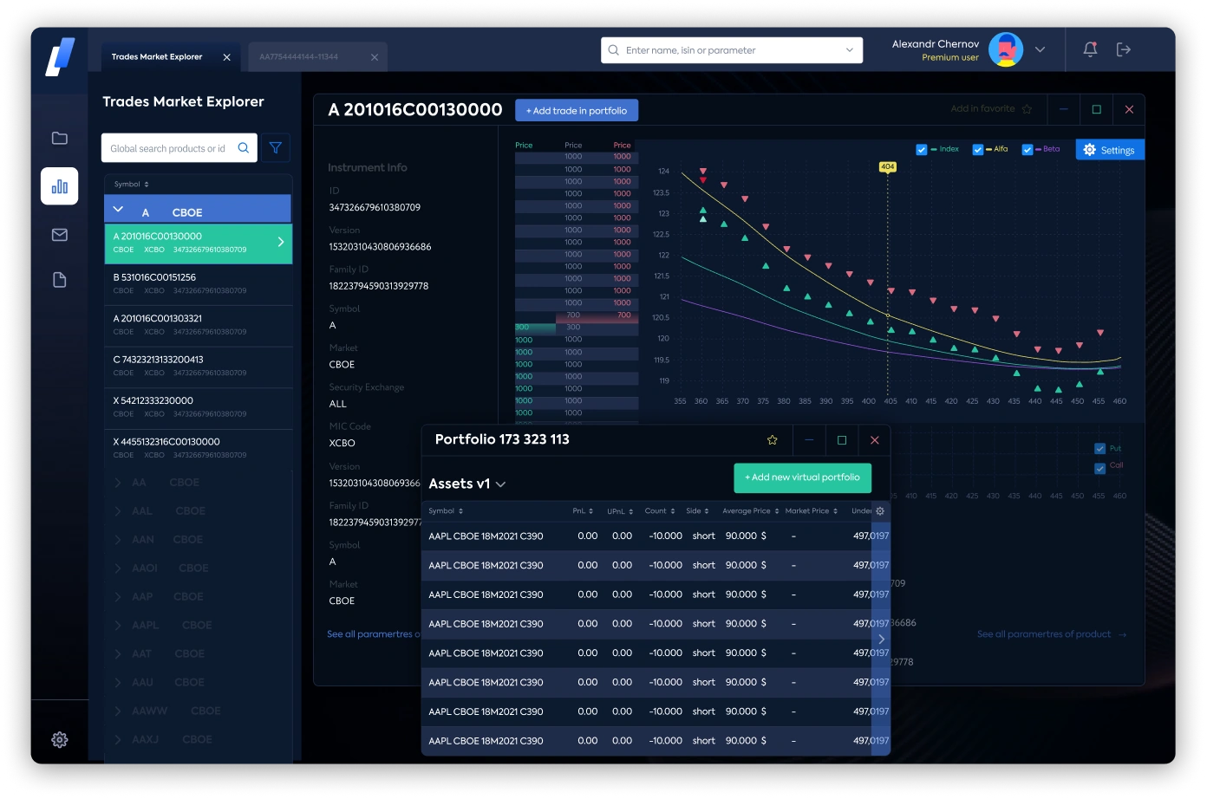Minimize the Portfolio 173 323 113 window

click(809, 440)
